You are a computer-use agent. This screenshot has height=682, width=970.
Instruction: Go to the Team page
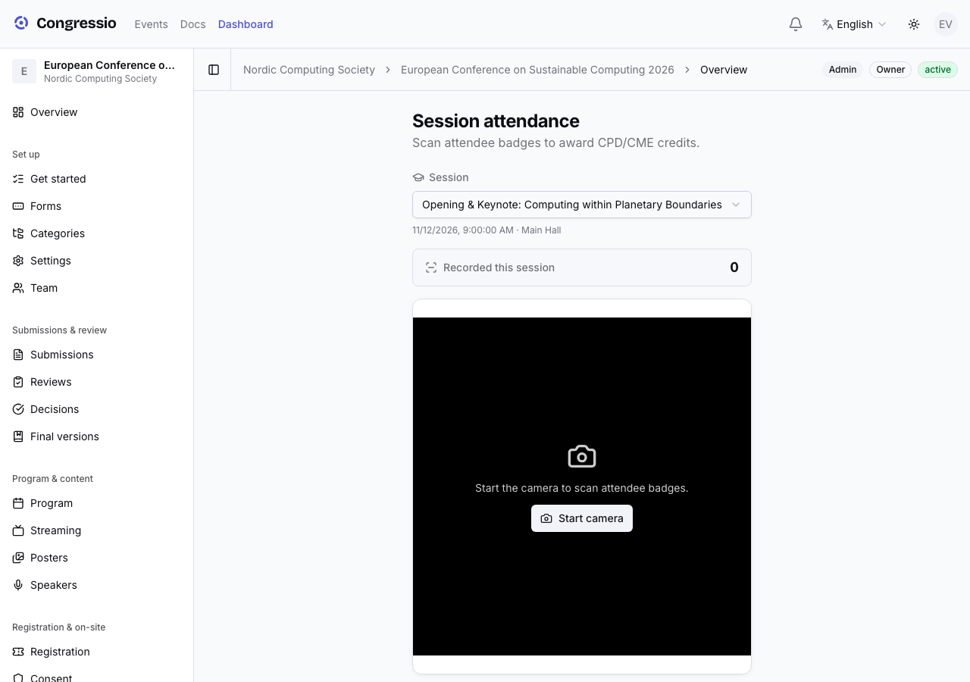tap(96, 288)
